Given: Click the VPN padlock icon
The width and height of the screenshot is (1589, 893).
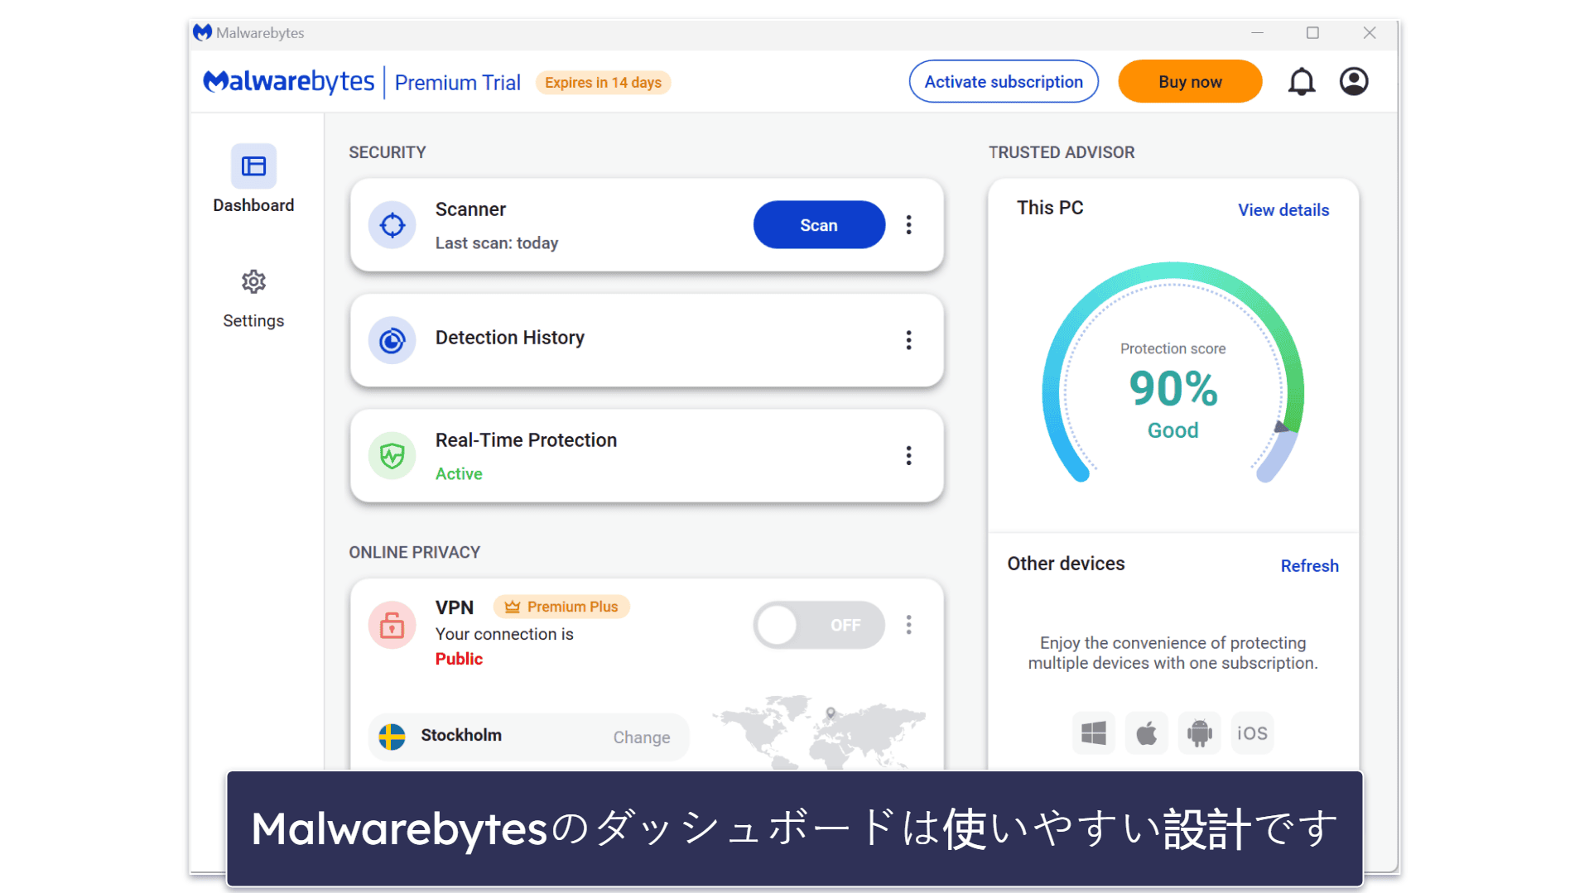Looking at the screenshot, I should click(392, 625).
